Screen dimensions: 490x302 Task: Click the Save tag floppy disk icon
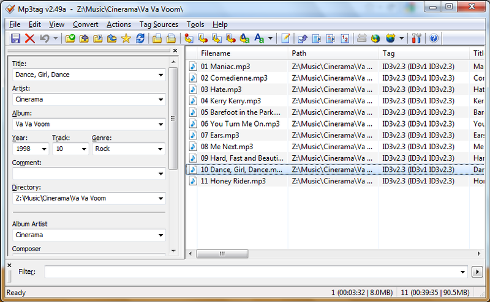point(16,39)
